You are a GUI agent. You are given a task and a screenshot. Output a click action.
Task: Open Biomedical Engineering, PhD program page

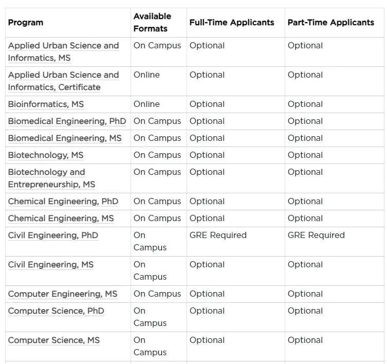pos(67,121)
